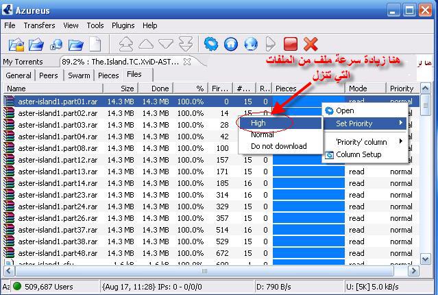Viewport: 438px width, 295px height.
Task: Click the open torrent file toolbar icon with padlock
Action: tap(16, 45)
